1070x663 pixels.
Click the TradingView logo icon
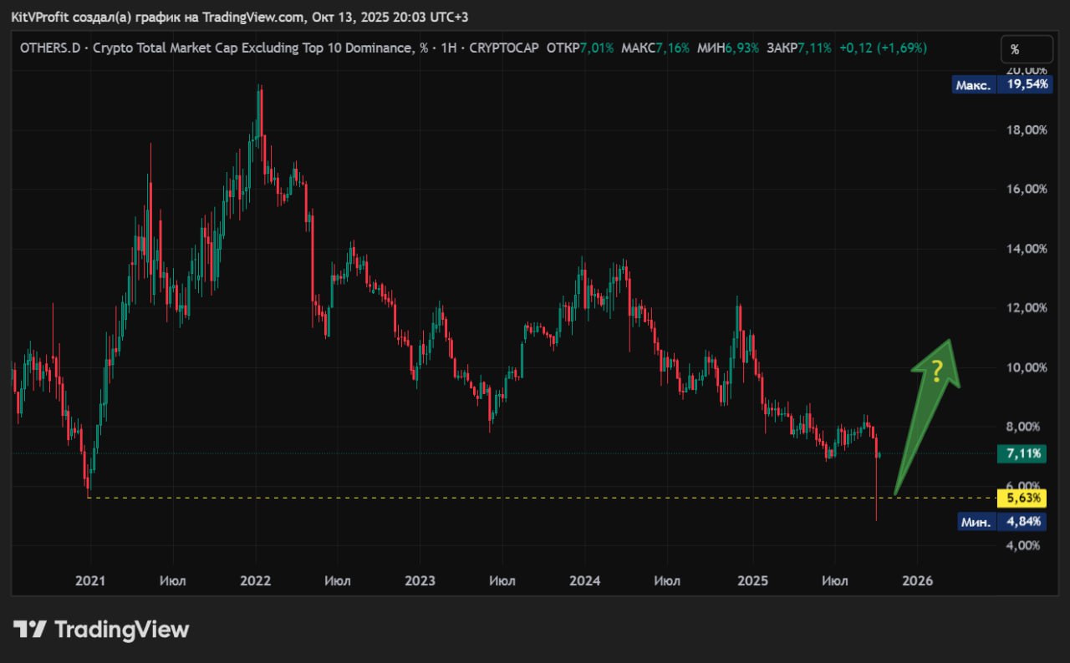coord(28,629)
